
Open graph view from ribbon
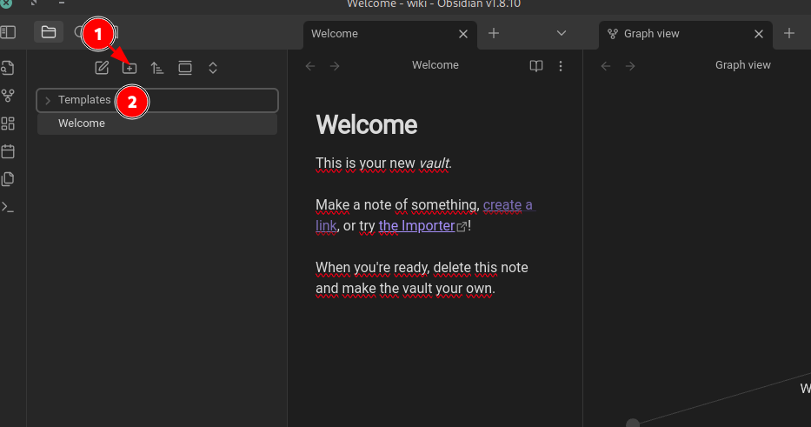[x=9, y=96]
